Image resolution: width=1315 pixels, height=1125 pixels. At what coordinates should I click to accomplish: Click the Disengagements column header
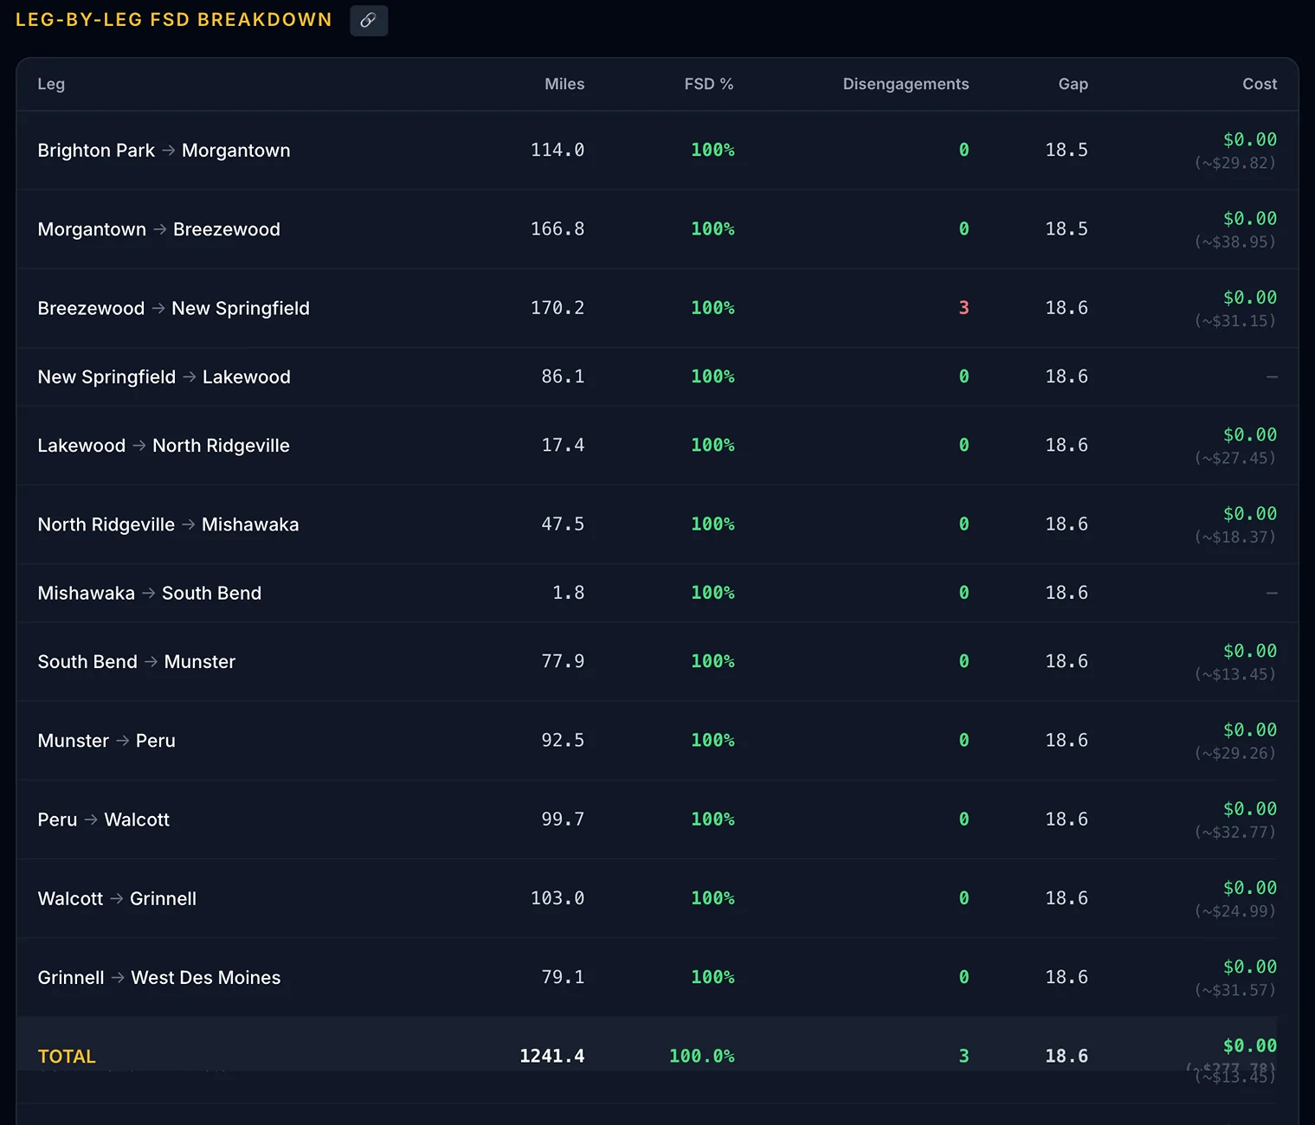click(906, 84)
